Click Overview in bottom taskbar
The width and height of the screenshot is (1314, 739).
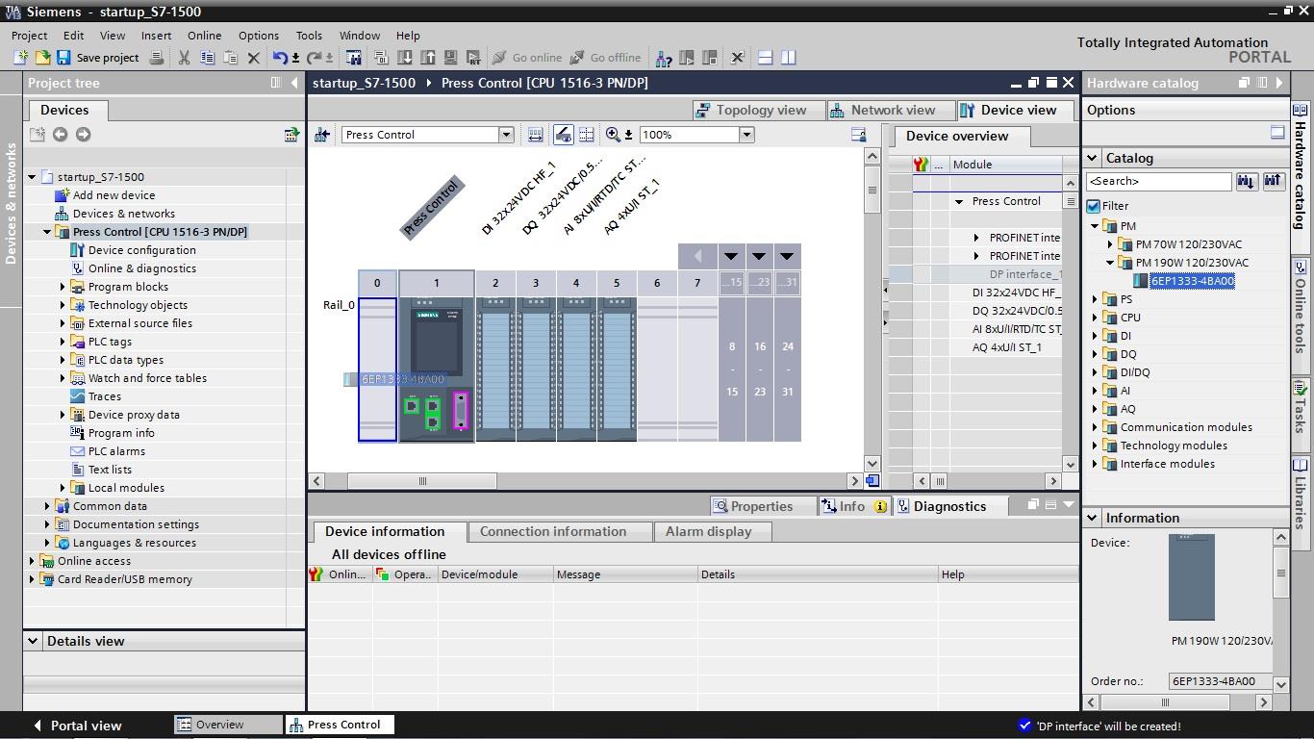tap(228, 725)
